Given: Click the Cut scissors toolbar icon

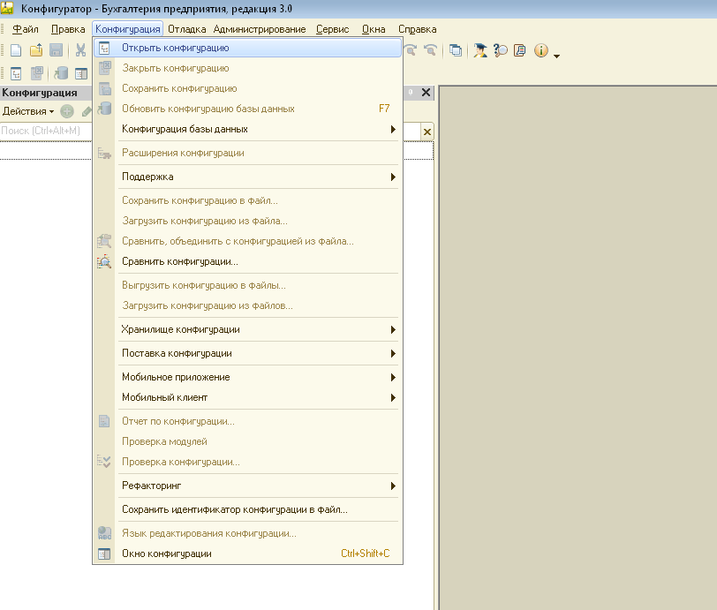Looking at the screenshot, I should (x=80, y=51).
